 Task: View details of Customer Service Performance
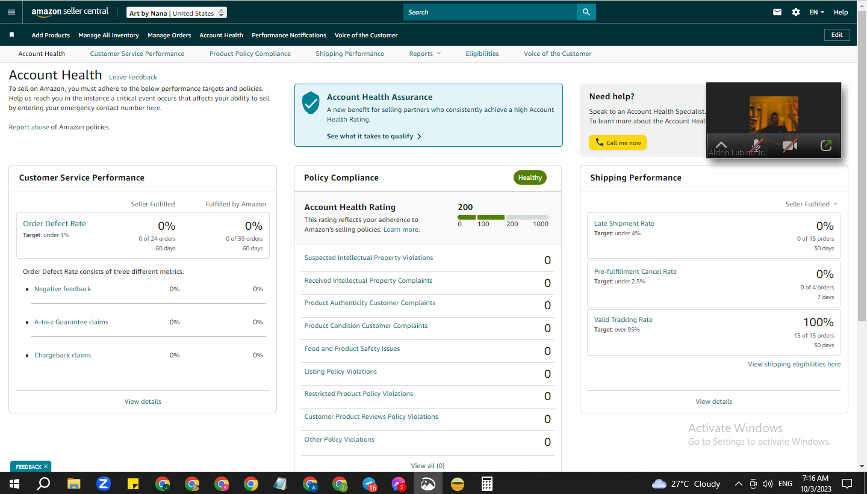pyautogui.click(x=143, y=401)
